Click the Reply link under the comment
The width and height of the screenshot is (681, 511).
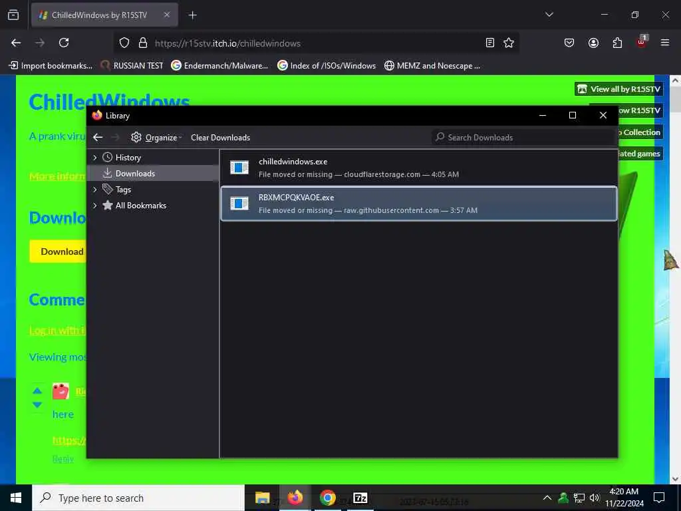[63, 459]
